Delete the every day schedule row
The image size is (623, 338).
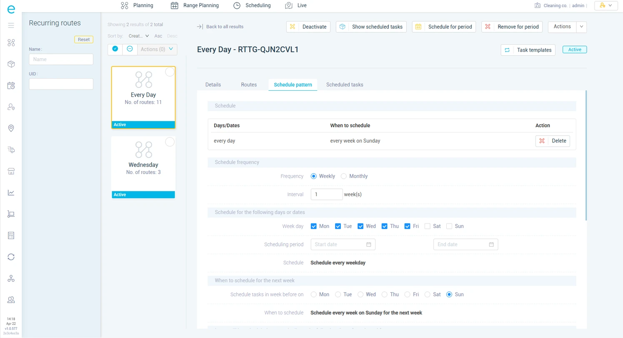click(553, 141)
